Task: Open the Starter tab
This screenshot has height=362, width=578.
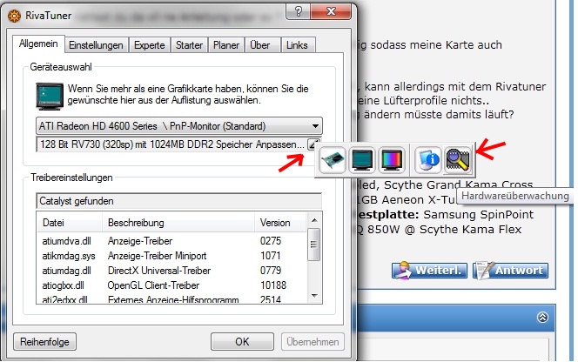Action: click(189, 45)
